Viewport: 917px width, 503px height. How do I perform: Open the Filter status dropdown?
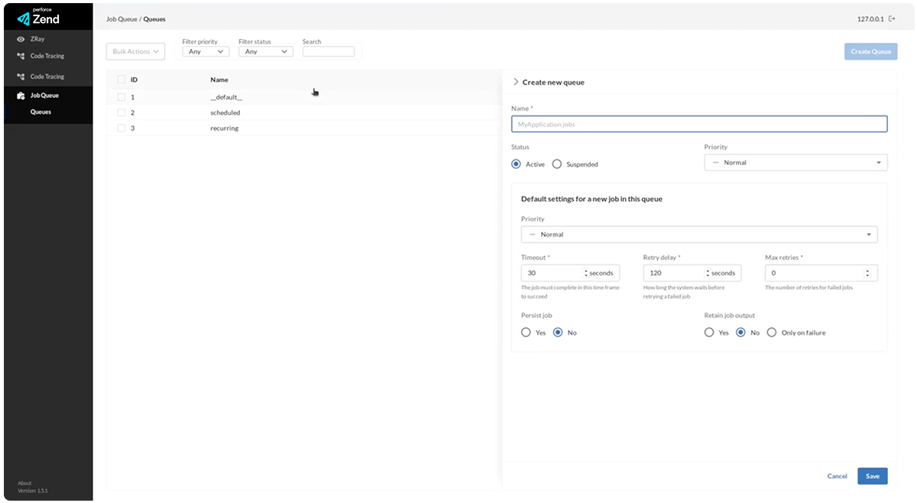click(x=265, y=52)
